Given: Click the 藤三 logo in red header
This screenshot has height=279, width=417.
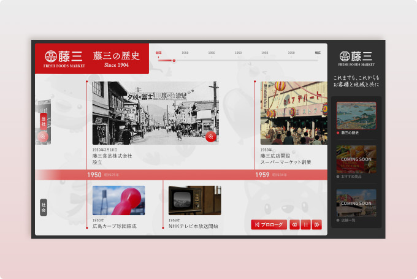Looking at the screenshot, I should pos(64,59).
